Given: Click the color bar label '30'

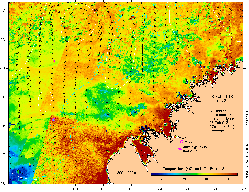Looking at the screenshot, I should point(206,179).
